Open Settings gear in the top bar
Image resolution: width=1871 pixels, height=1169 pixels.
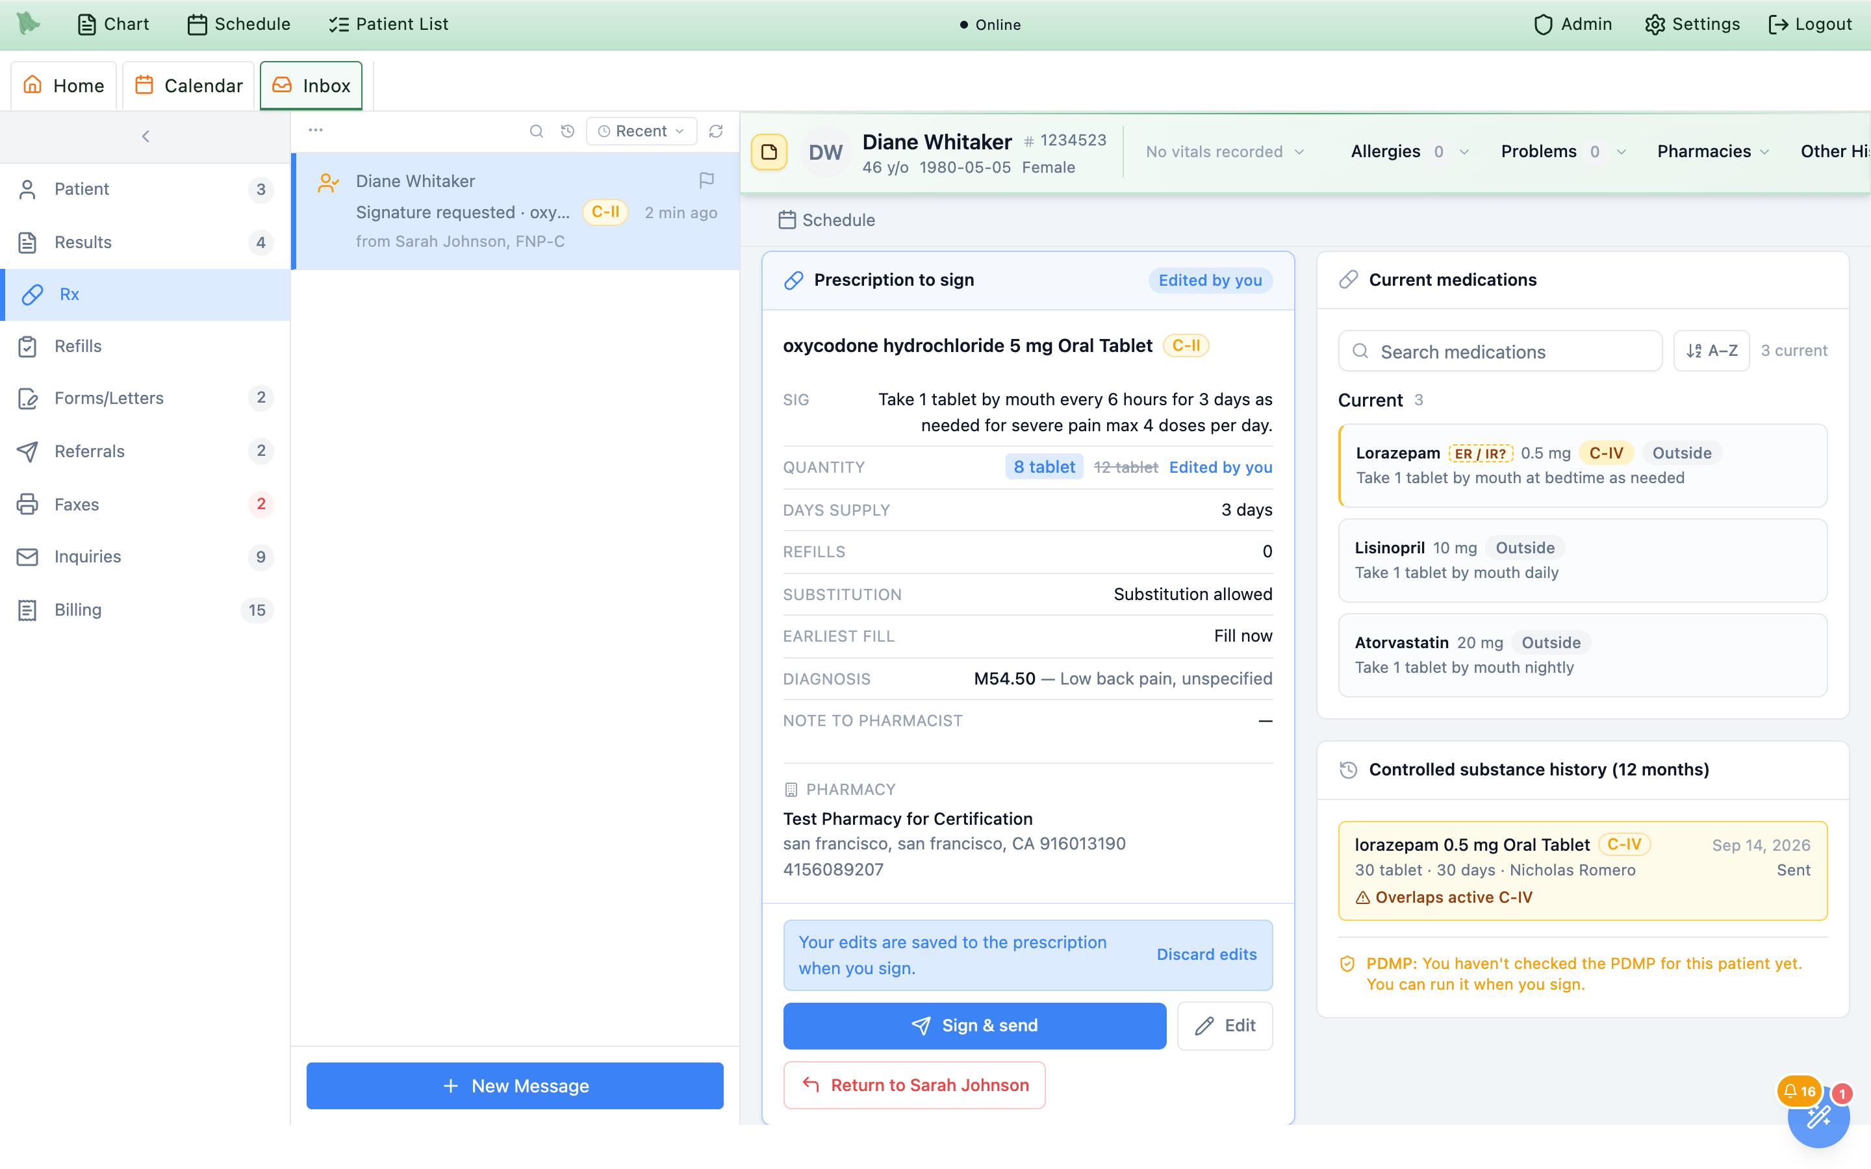1692,24
